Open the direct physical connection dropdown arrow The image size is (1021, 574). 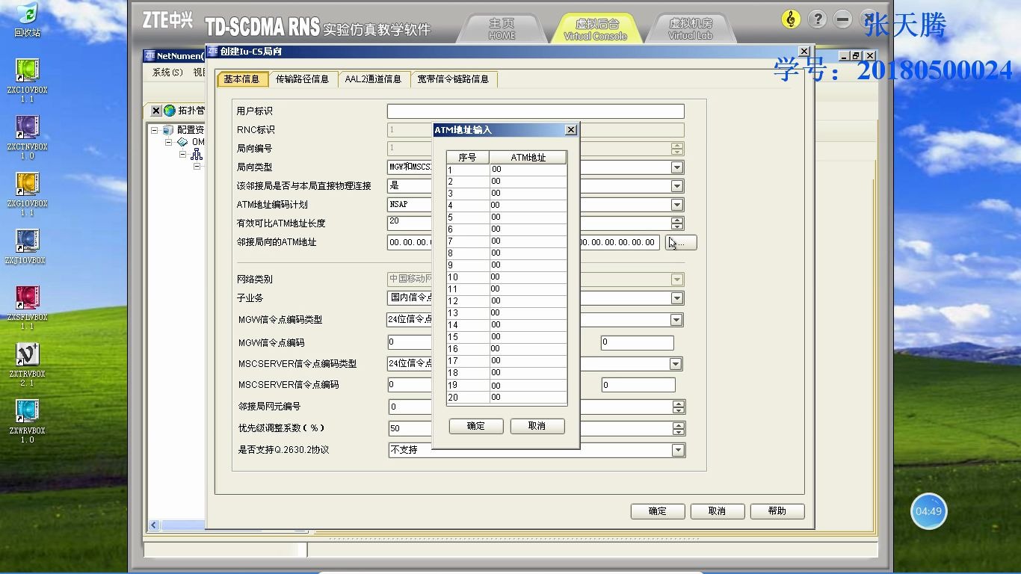677,186
